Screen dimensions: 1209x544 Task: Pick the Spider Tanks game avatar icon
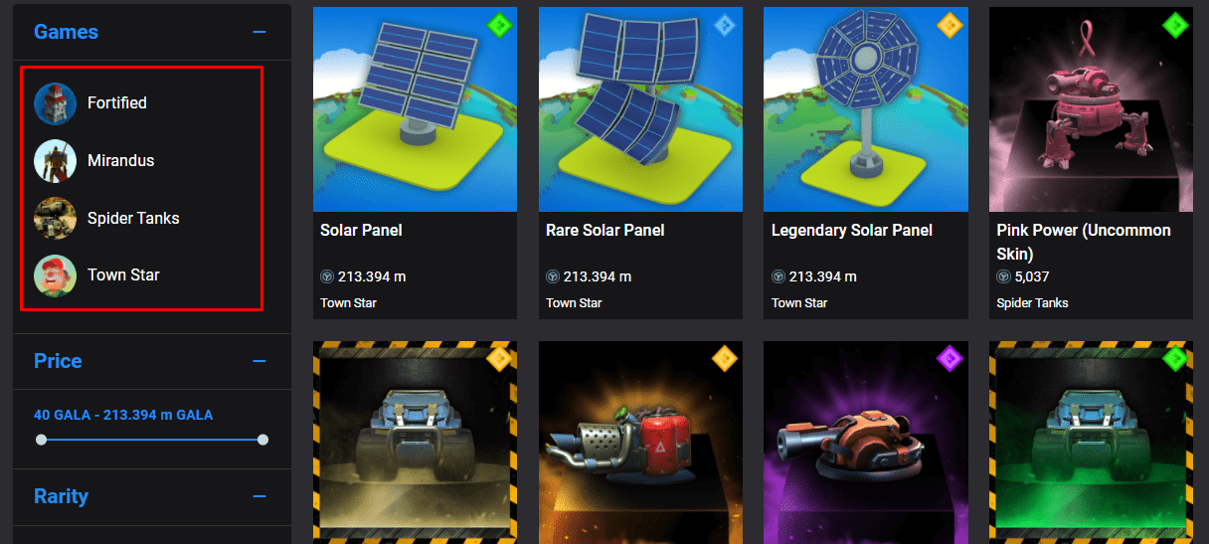(x=55, y=218)
